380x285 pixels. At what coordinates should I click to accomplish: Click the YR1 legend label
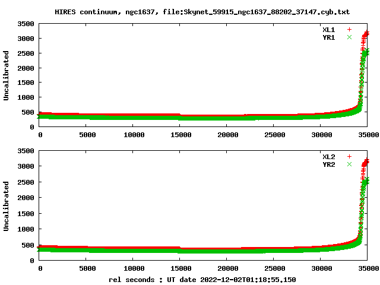tap(328, 37)
